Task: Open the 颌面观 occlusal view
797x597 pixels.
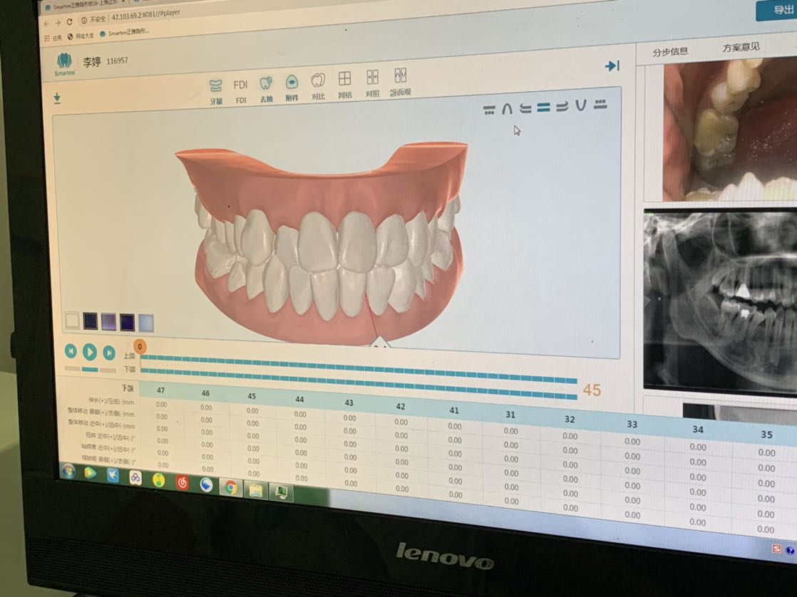Action: pos(400,81)
